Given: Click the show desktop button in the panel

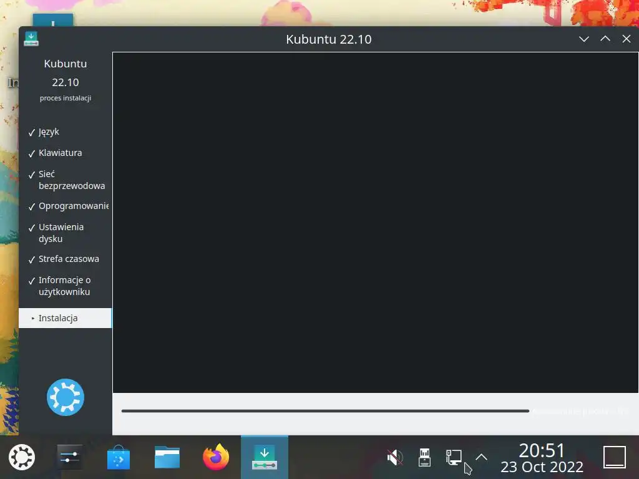Looking at the screenshot, I should [615, 457].
